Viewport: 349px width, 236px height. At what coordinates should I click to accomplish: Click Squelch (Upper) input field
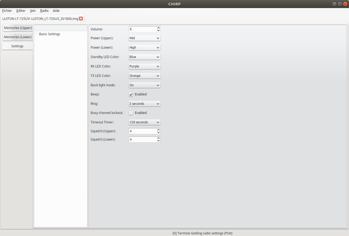point(143,131)
